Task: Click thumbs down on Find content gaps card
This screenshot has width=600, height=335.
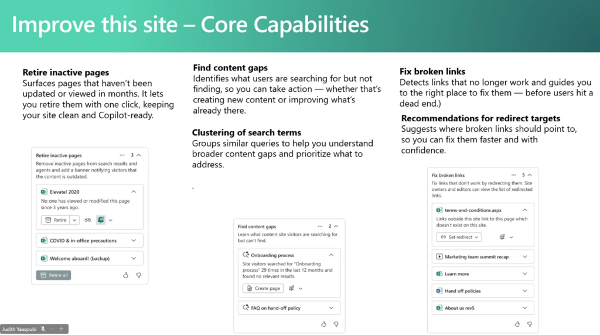Action: tap(336, 324)
